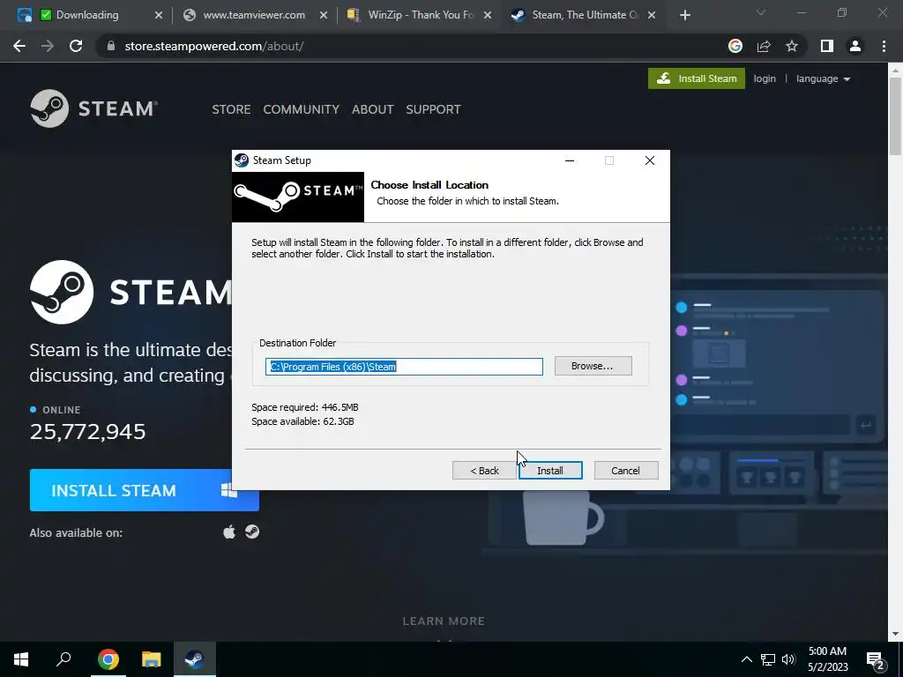The width and height of the screenshot is (903, 677).
Task: Open a new browser tab
Action: click(684, 16)
